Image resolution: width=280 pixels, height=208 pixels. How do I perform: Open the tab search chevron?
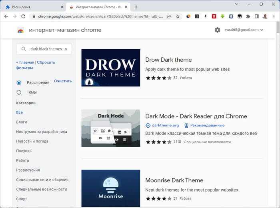pyautogui.click(x=237, y=4)
